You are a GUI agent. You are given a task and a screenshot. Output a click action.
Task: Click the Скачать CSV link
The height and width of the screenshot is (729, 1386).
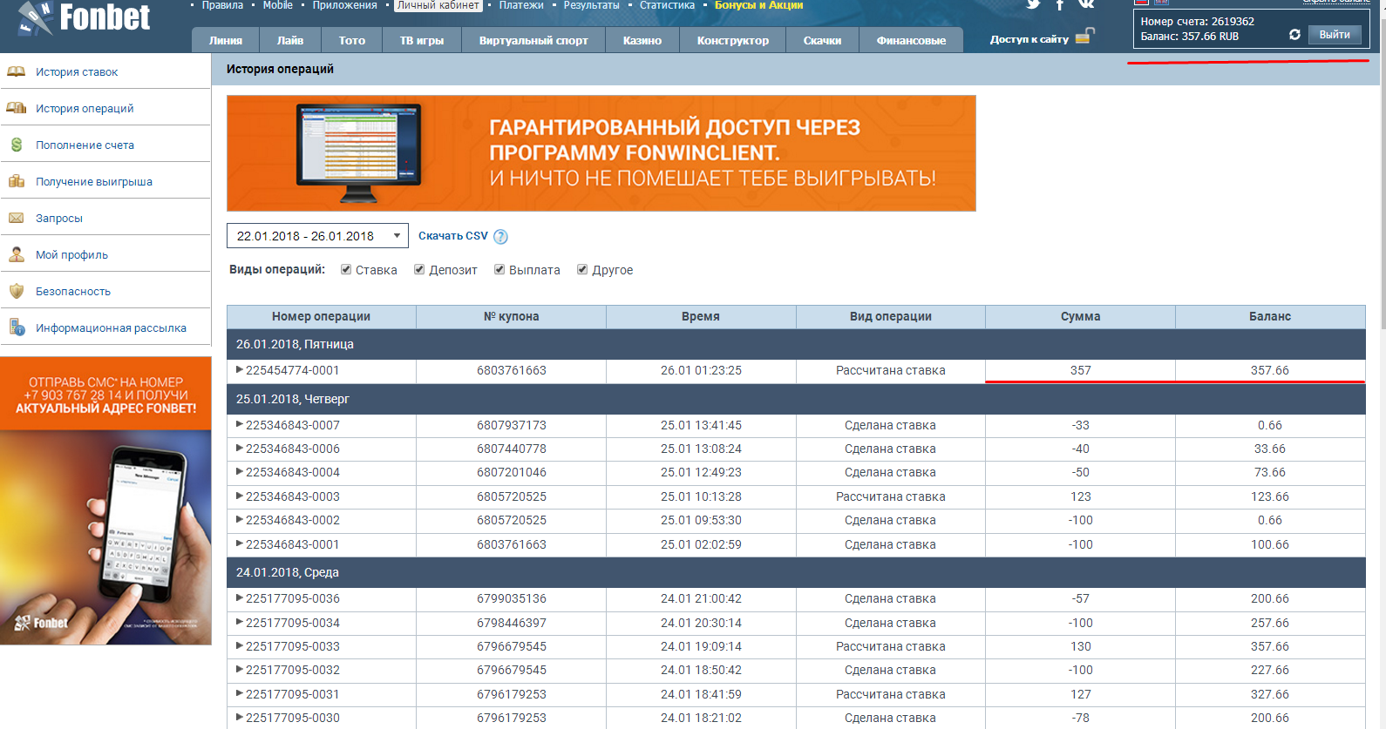point(452,236)
